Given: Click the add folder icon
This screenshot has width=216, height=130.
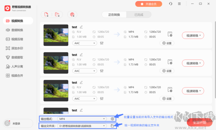Looking at the screenshot, I should tap(57, 14).
